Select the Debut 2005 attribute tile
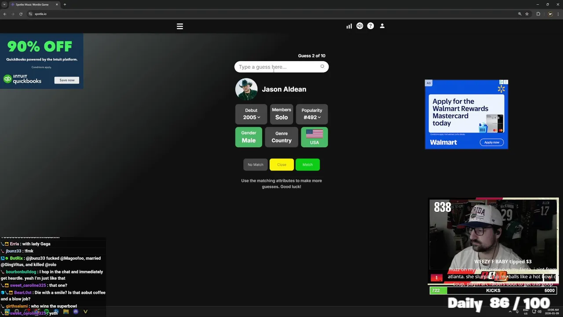This screenshot has height=317, width=563. pyautogui.click(x=251, y=114)
